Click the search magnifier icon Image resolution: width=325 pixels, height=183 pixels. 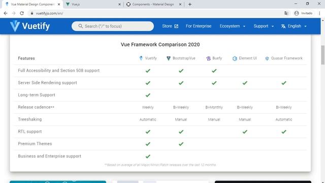(x=80, y=26)
